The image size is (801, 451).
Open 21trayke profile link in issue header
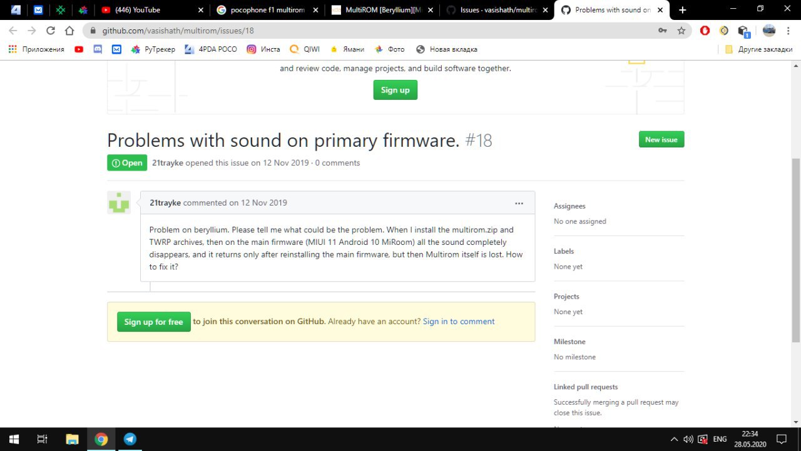pos(168,162)
